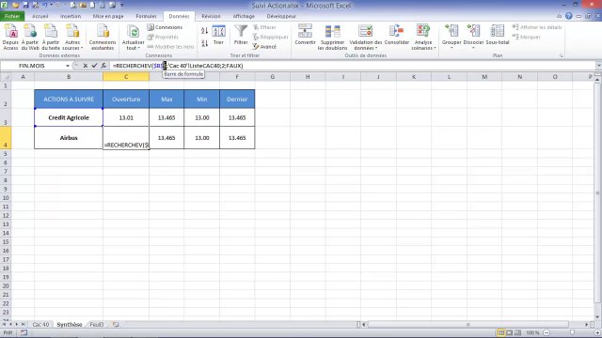Open Insert Function fx icon
602x338 pixels.
click(103, 66)
